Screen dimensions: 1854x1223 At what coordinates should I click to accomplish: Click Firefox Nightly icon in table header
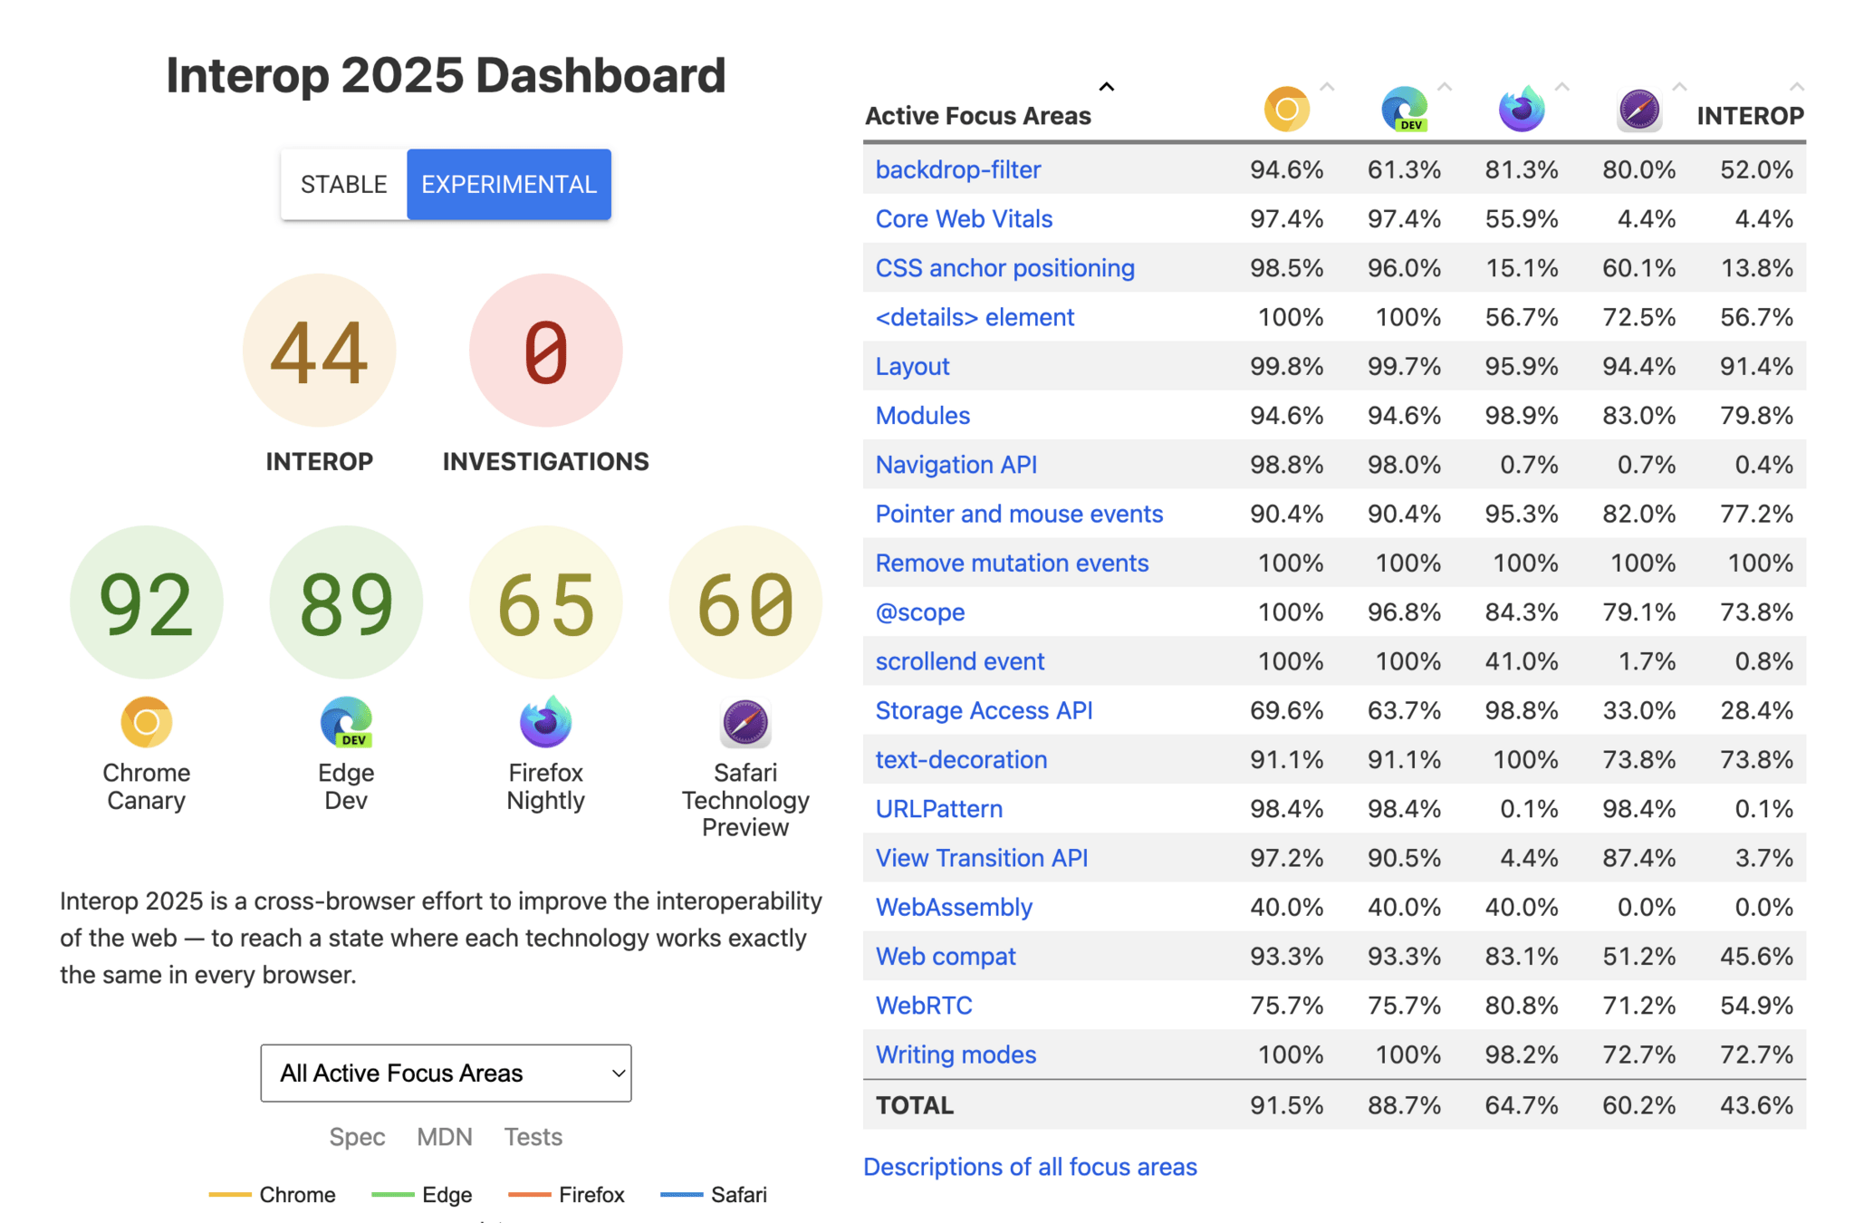click(1522, 110)
